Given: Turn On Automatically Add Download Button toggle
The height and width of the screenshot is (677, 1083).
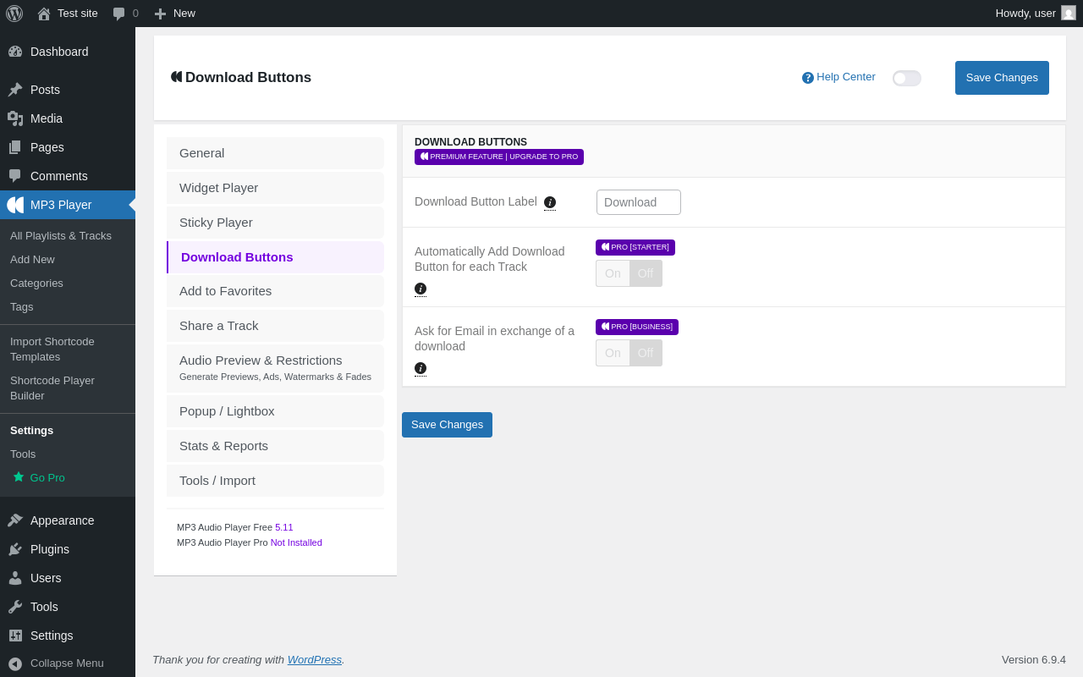Looking at the screenshot, I should [x=613, y=273].
